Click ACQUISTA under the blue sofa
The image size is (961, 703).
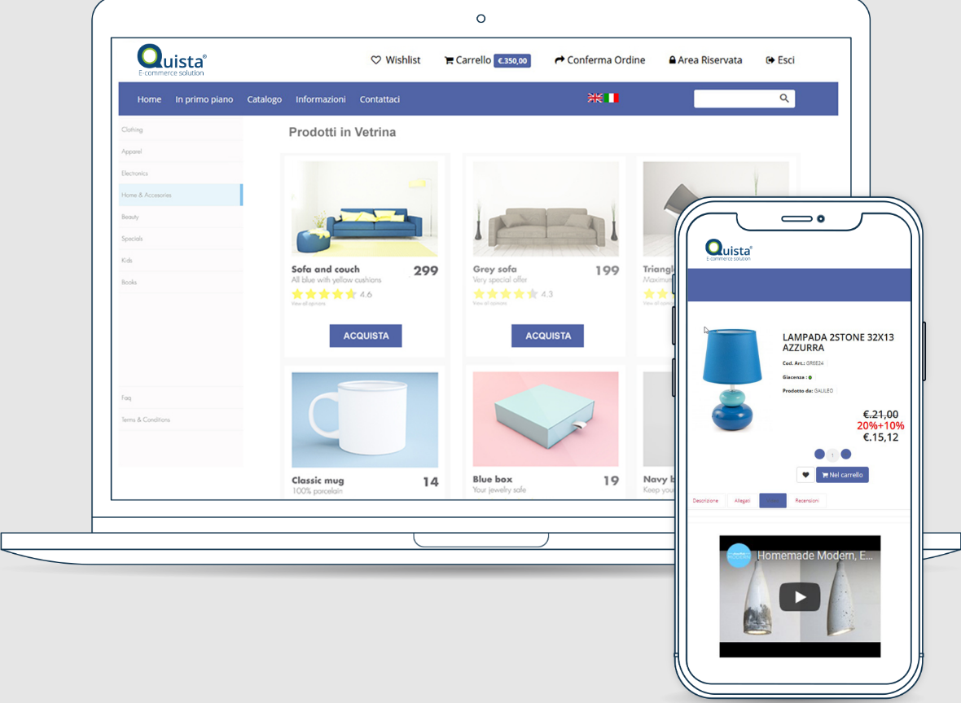(366, 336)
